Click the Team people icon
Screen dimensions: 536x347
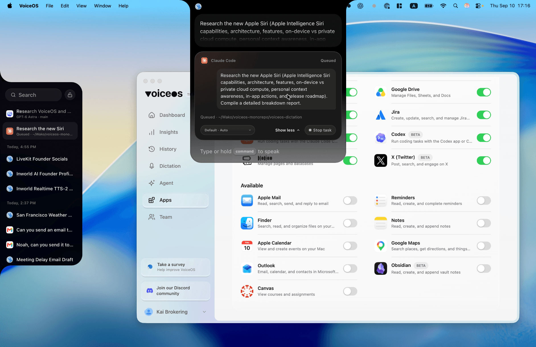click(x=152, y=217)
